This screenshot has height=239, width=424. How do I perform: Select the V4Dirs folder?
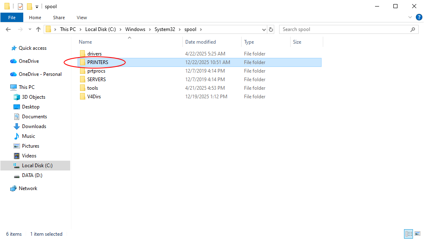(x=94, y=97)
